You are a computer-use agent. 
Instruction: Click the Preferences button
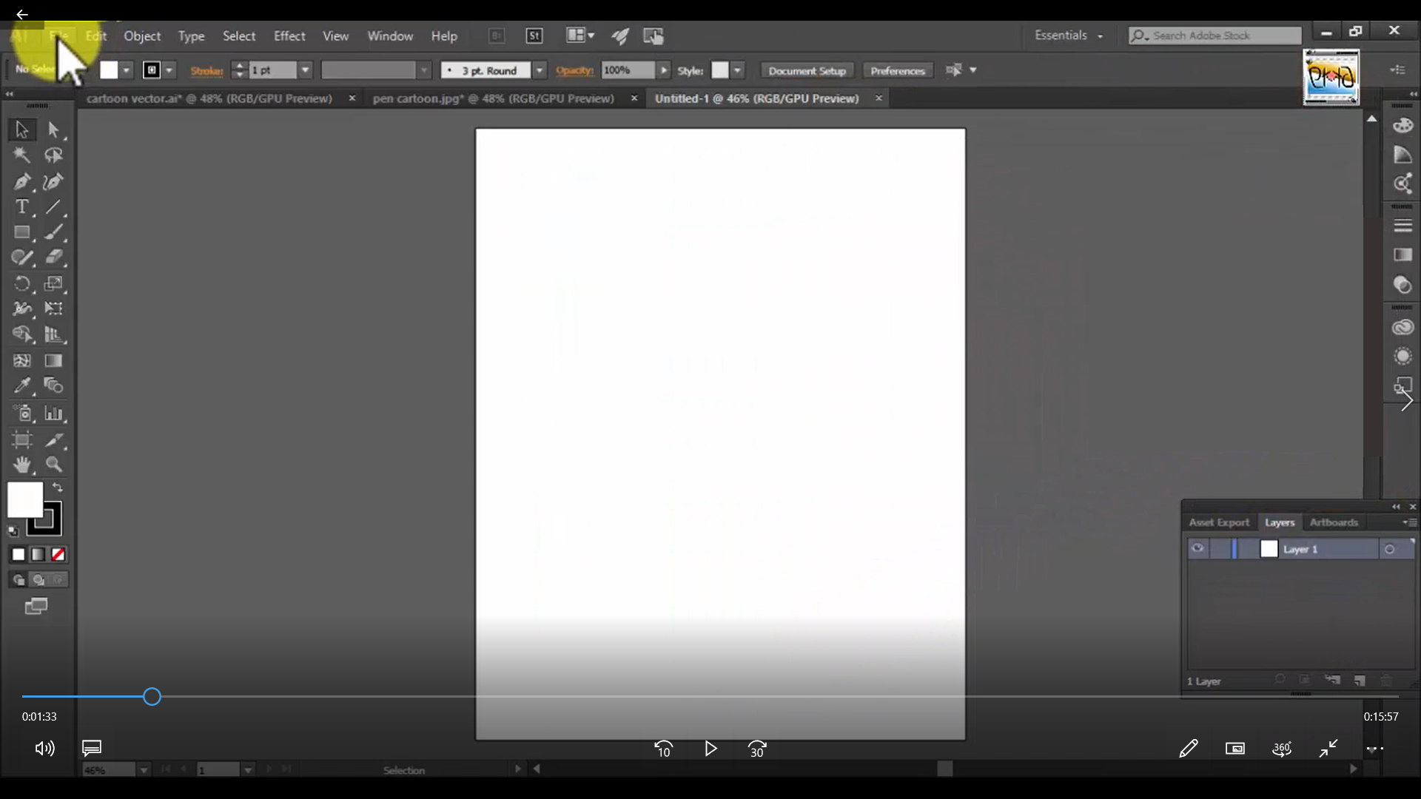[897, 70]
